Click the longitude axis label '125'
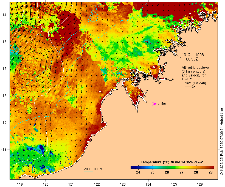The width and height of the screenshot is (225, 187). [x=174, y=184]
